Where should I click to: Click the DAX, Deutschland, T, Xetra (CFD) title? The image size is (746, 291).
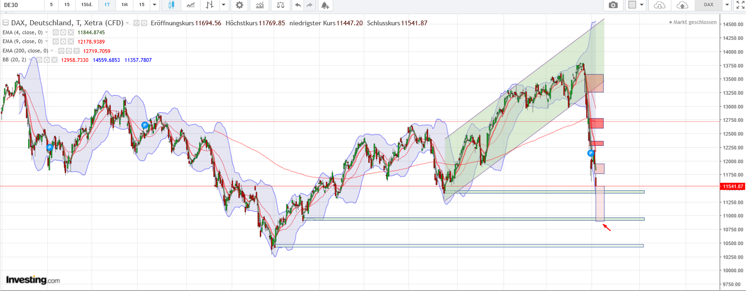click(x=67, y=23)
